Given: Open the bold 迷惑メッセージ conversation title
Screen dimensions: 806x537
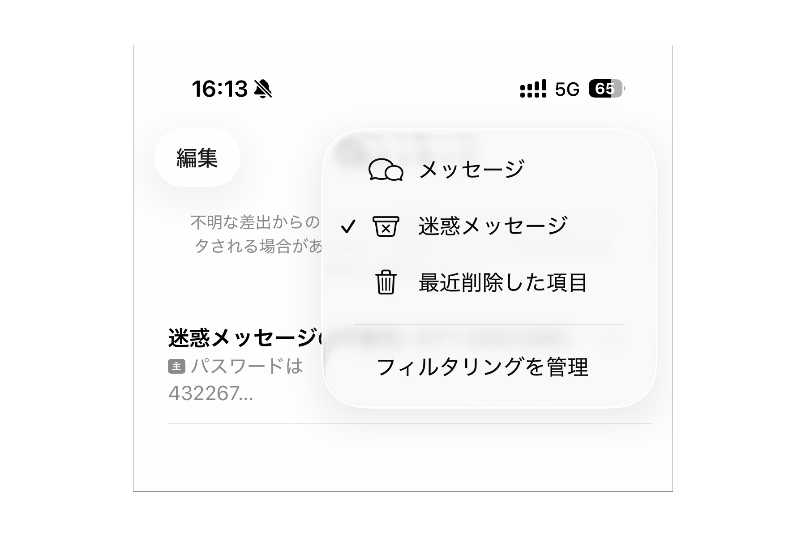Looking at the screenshot, I should pyautogui.click(x=244, y=338).
